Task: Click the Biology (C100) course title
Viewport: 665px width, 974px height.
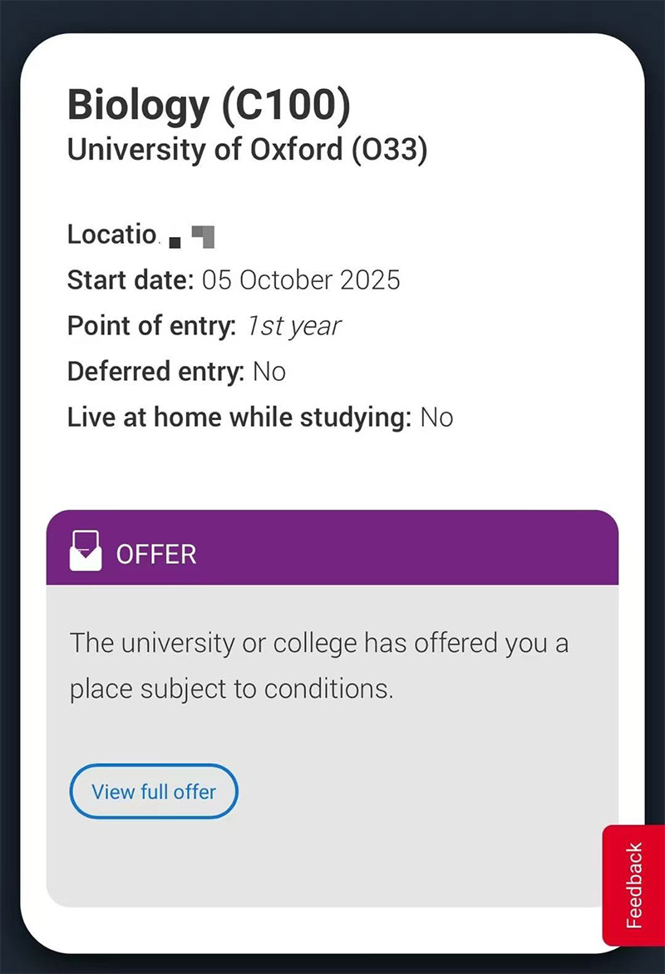Action: 209,104
